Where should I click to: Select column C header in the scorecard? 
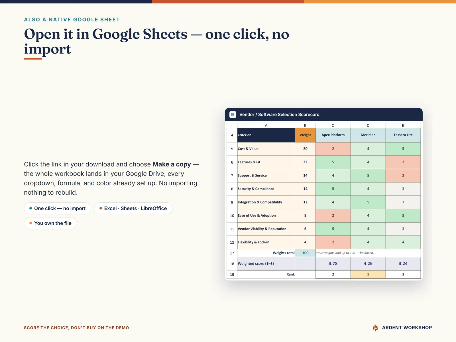333,125
